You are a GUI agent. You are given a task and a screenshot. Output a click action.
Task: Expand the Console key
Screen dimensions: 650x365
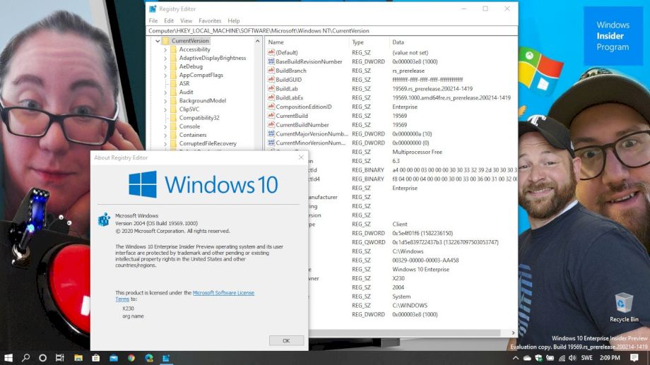point(165,126)
